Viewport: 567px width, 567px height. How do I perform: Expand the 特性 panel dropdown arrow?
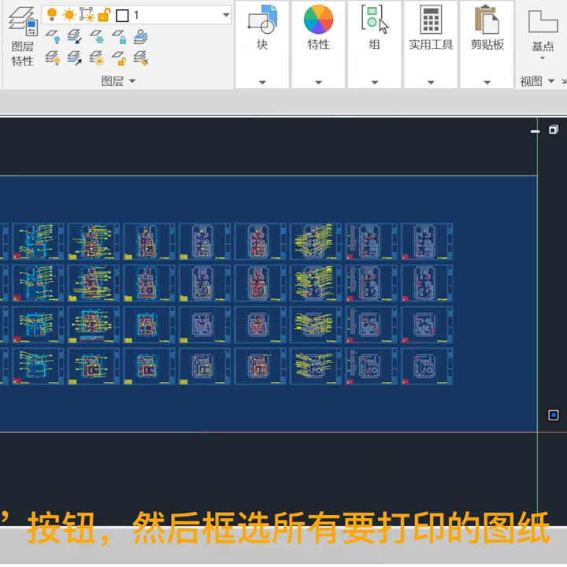pos(318,83)
